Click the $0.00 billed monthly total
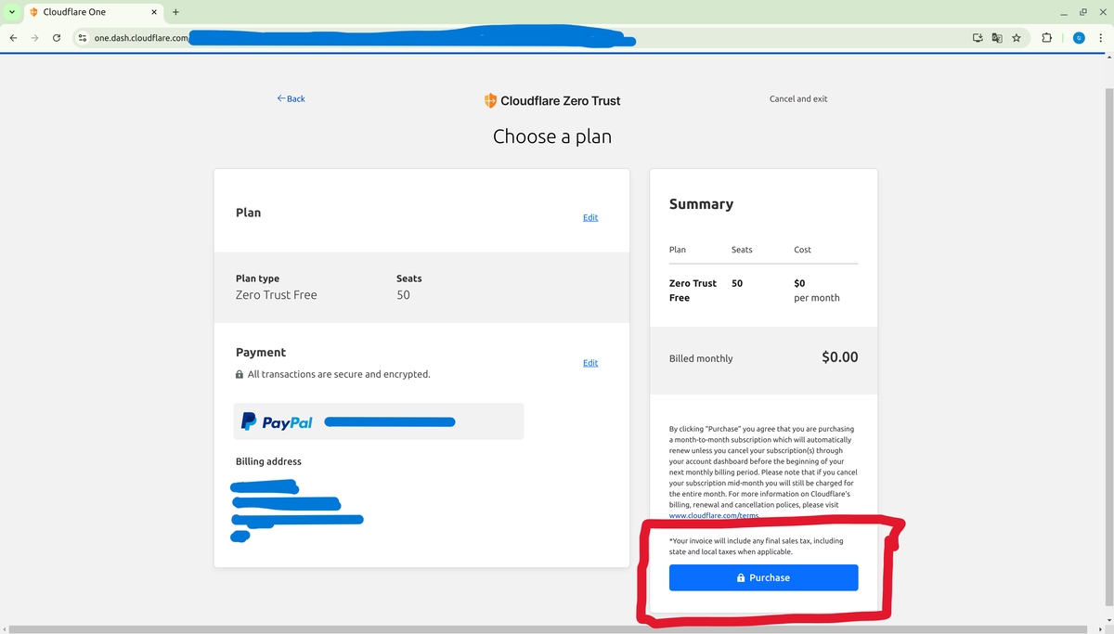 coord(840,357)
